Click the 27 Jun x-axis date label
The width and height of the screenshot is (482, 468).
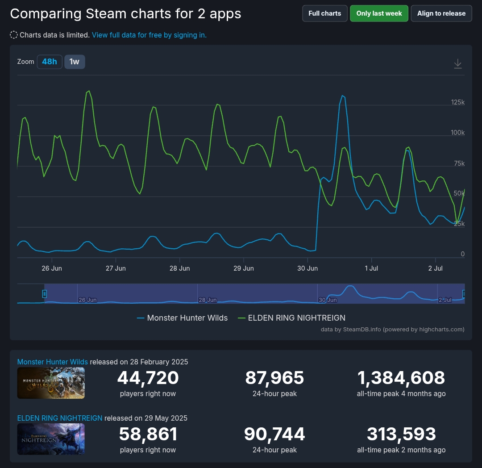click(x=116, y=268)
